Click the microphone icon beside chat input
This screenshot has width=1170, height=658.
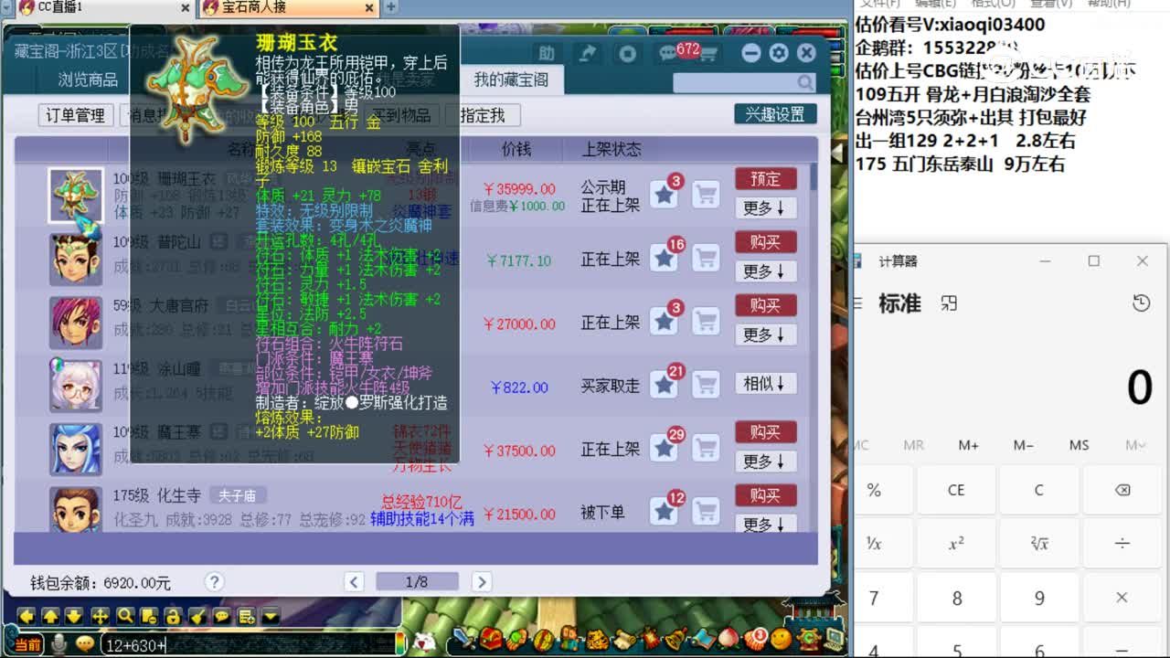tap(59, 644)
